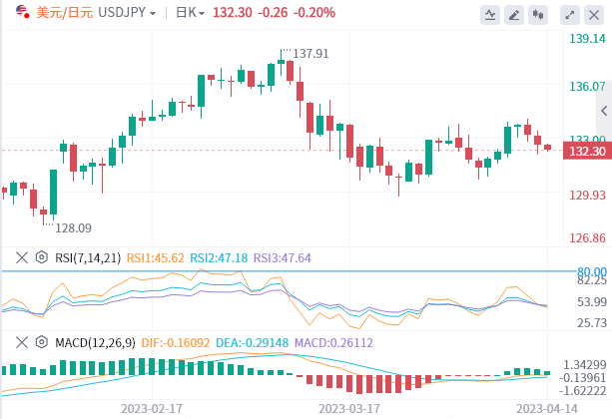Click the 2023-02-17 date marker
The image size is (612, 419).
pyautogui.click(x=152, y=408)
